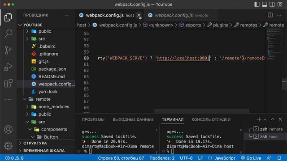Change file encoding UTF-8
The image size is (287, 161).
(x=186, y=158)
